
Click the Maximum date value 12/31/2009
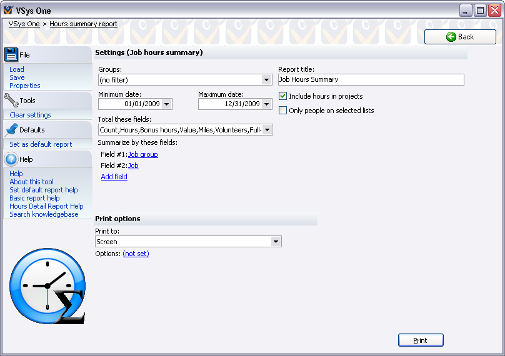coord(242,104)
